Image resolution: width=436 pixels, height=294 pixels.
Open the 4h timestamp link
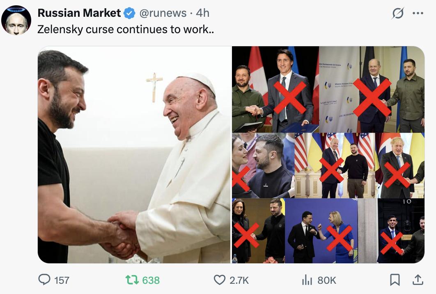(x=202, y=13)
